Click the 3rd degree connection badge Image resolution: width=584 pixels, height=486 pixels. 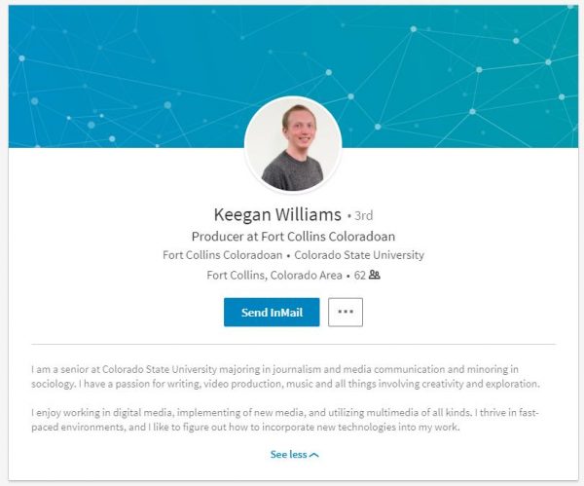[x=361, y=215]
